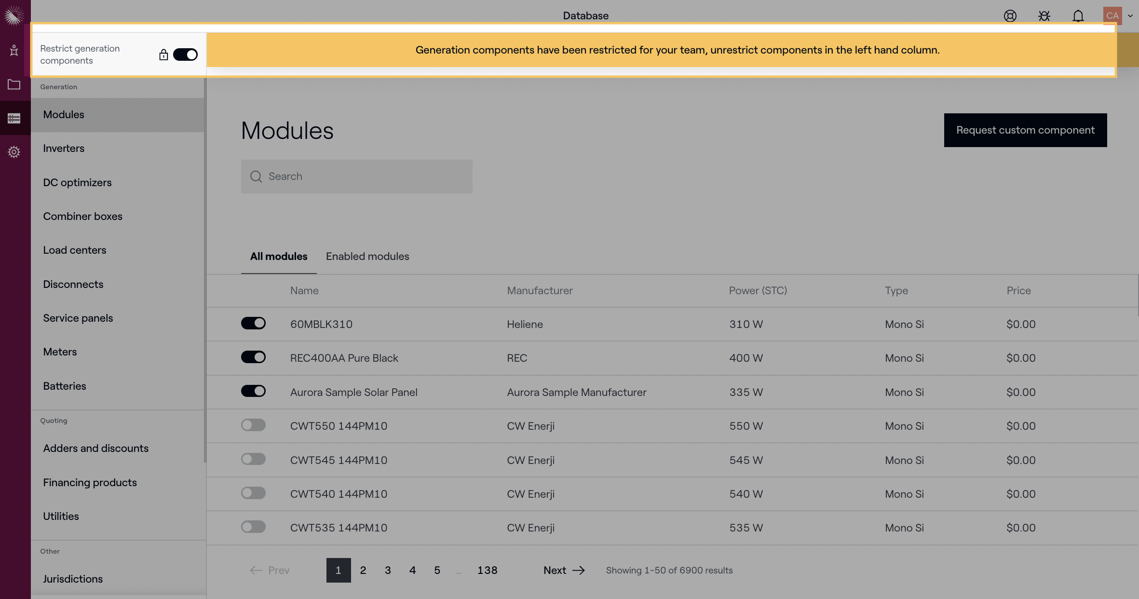
Task: Switch to Enabled modules tab
Action: [x=367, y=257]
